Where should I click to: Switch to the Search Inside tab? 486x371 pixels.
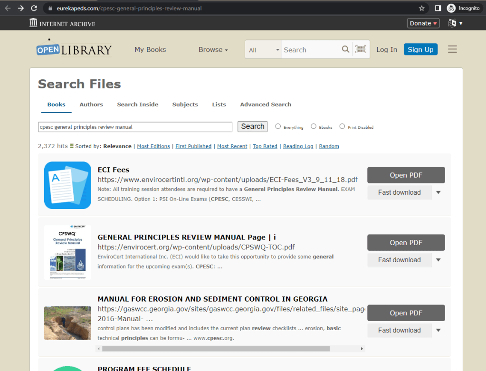(x=138, y=105)
